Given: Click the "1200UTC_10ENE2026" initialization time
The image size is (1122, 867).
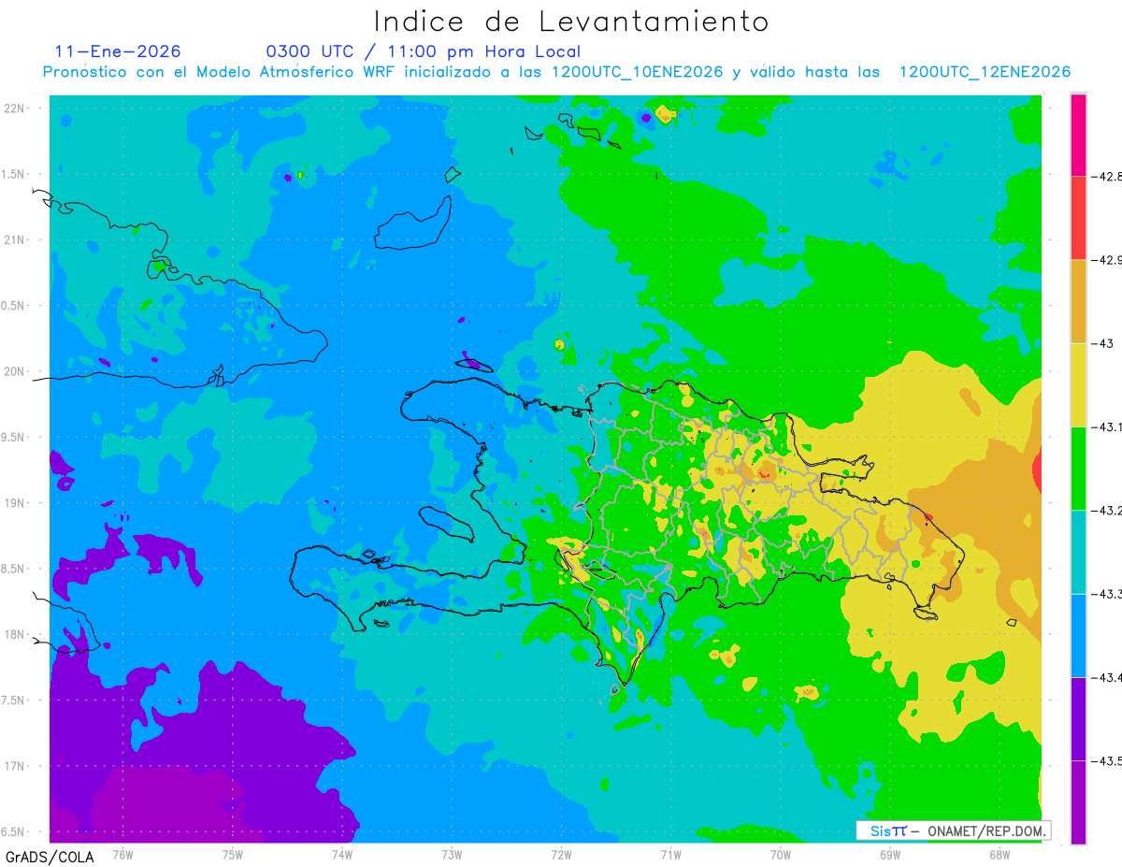Looking at the screenshot, I should point(638,72).
